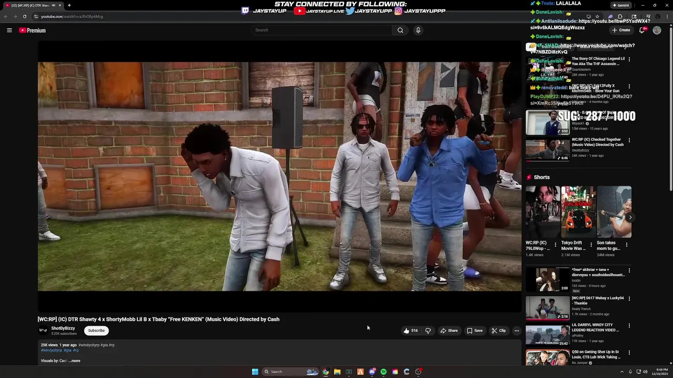Open Chrome three-dot menu
The width and height of the screenshot is (673, 378).
[x=667, y=16]
